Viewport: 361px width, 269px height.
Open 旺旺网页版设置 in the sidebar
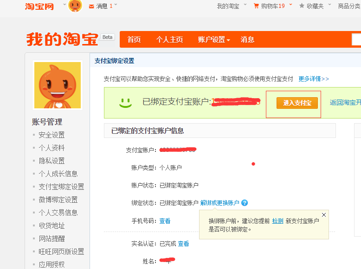point(61,251)
